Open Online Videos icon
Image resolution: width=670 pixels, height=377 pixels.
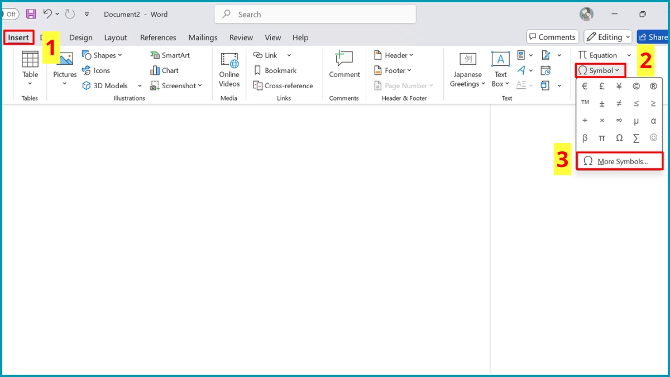(229, 70)
